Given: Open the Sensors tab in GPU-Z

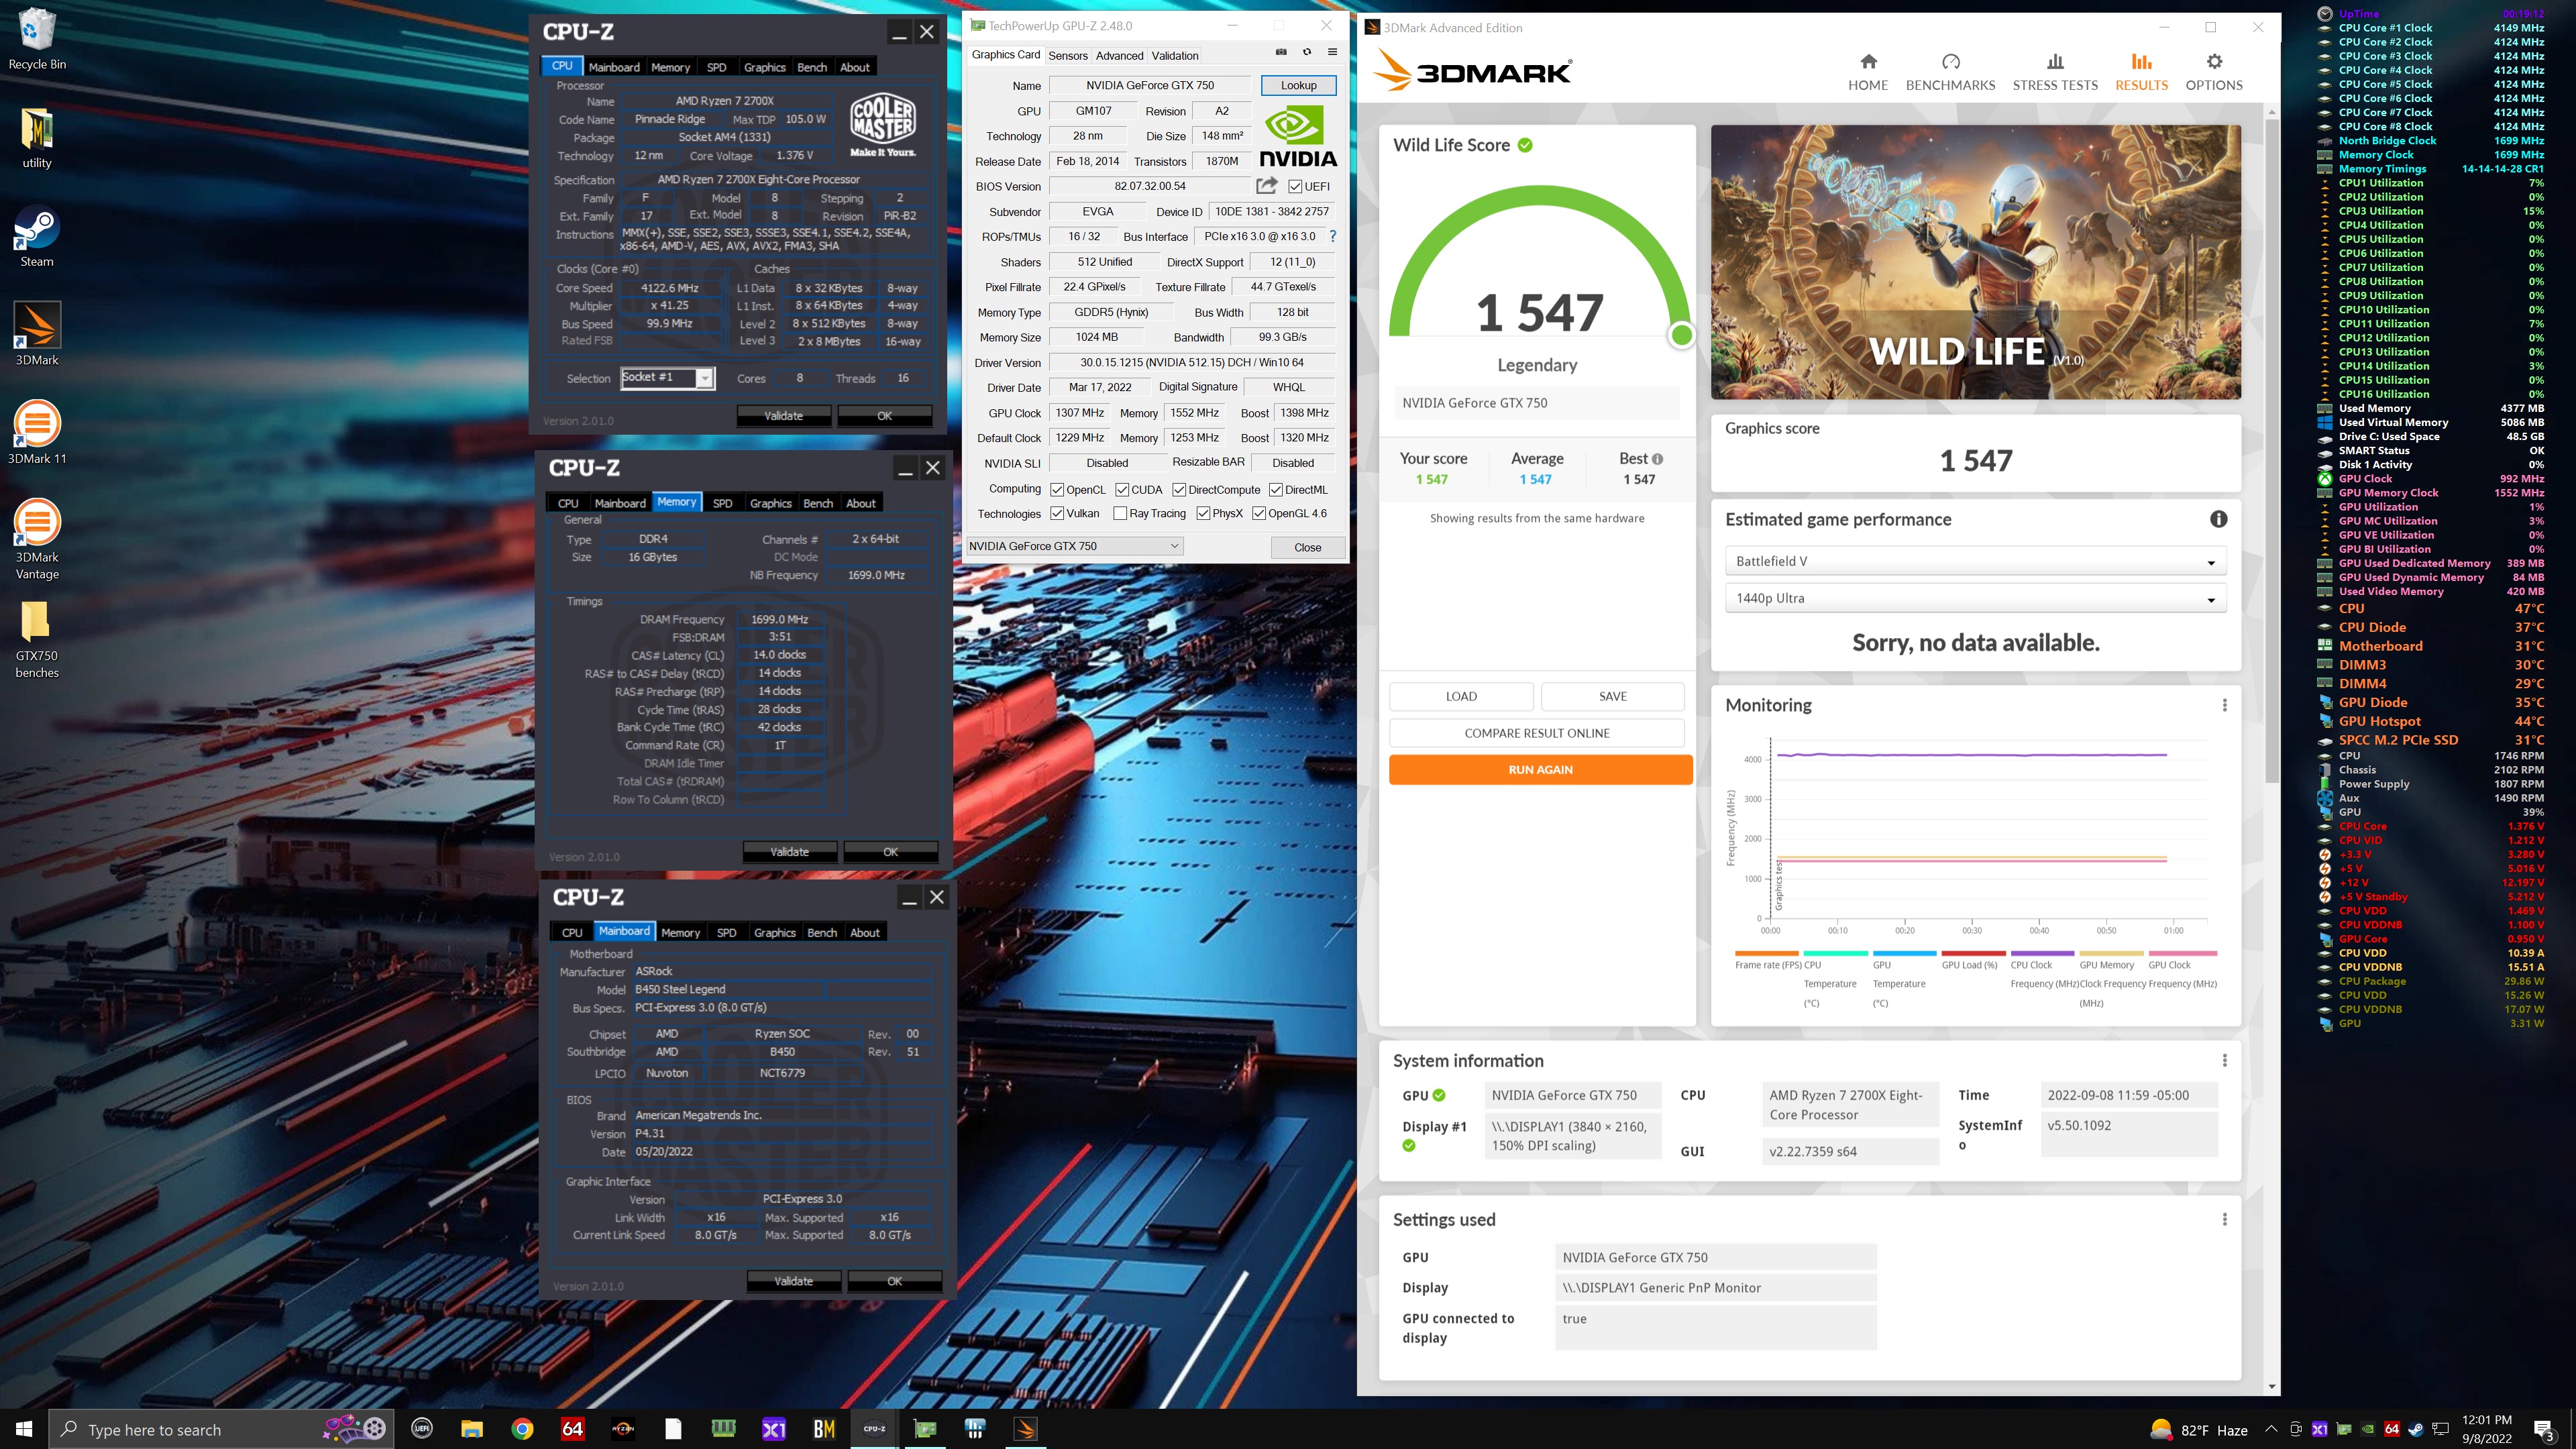Looking at the screenshot, I should 1067,56.
